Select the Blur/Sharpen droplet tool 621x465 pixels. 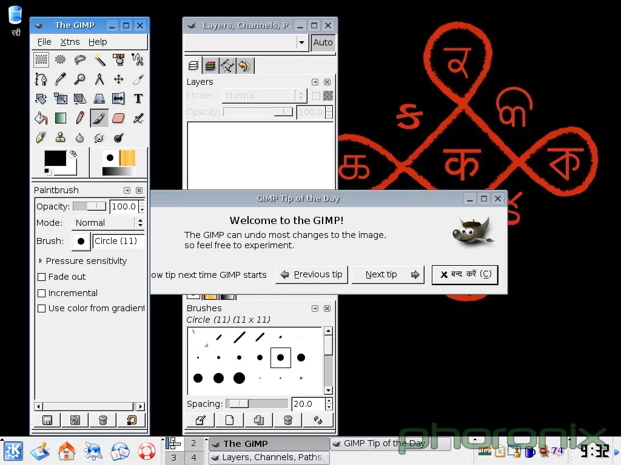[79, 137]
